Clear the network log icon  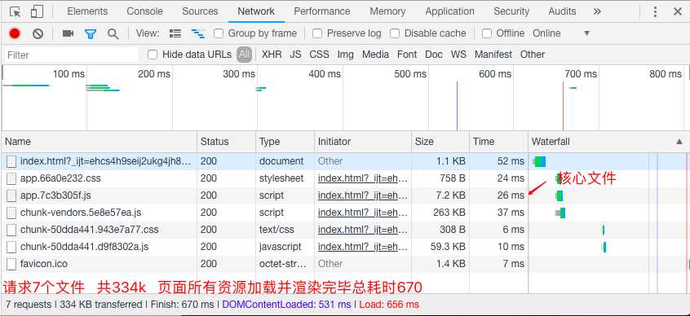pos(38,33)
